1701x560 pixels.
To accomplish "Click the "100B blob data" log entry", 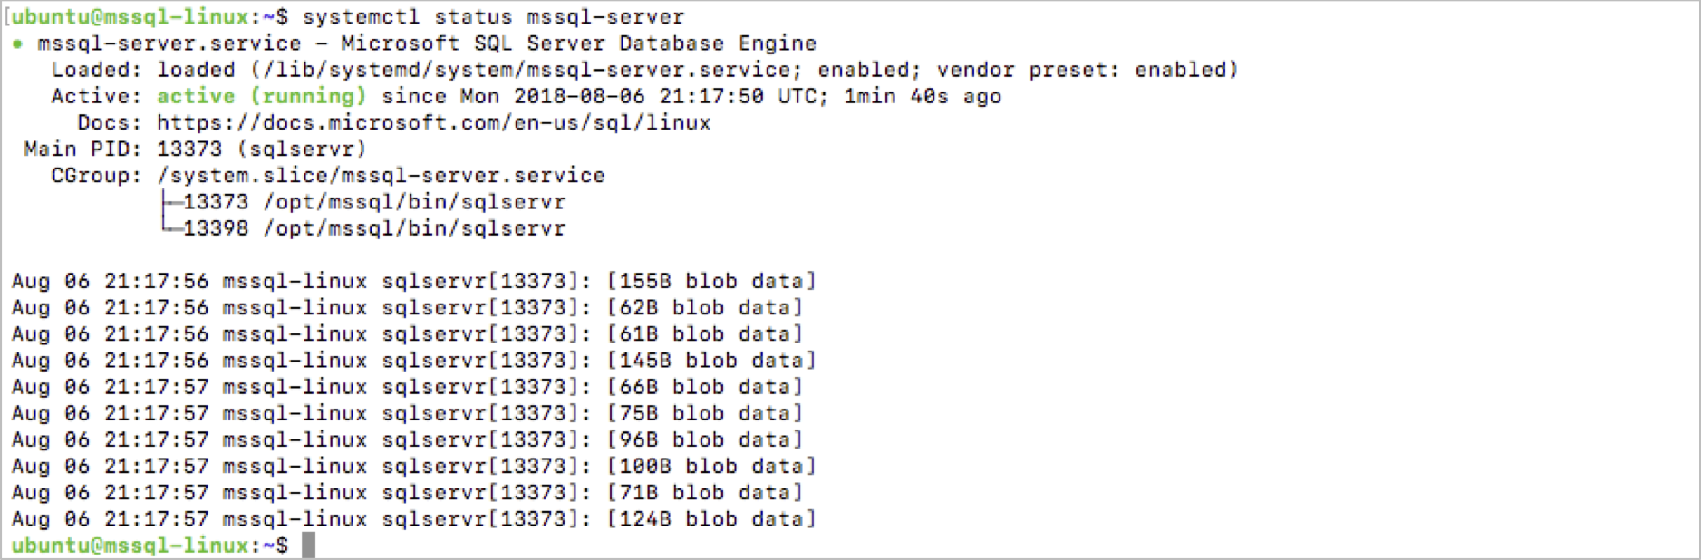I will tap(711, 466).
